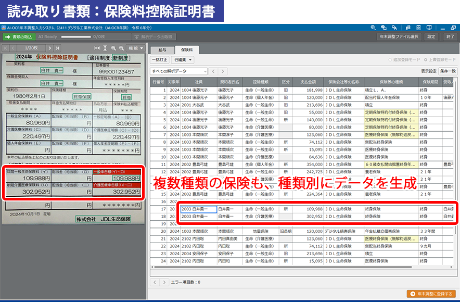
Task: Open the 機能 dropdown menu
Action: 135,48
